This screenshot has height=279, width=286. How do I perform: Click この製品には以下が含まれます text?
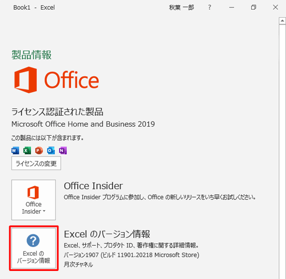tap(47, 137)
